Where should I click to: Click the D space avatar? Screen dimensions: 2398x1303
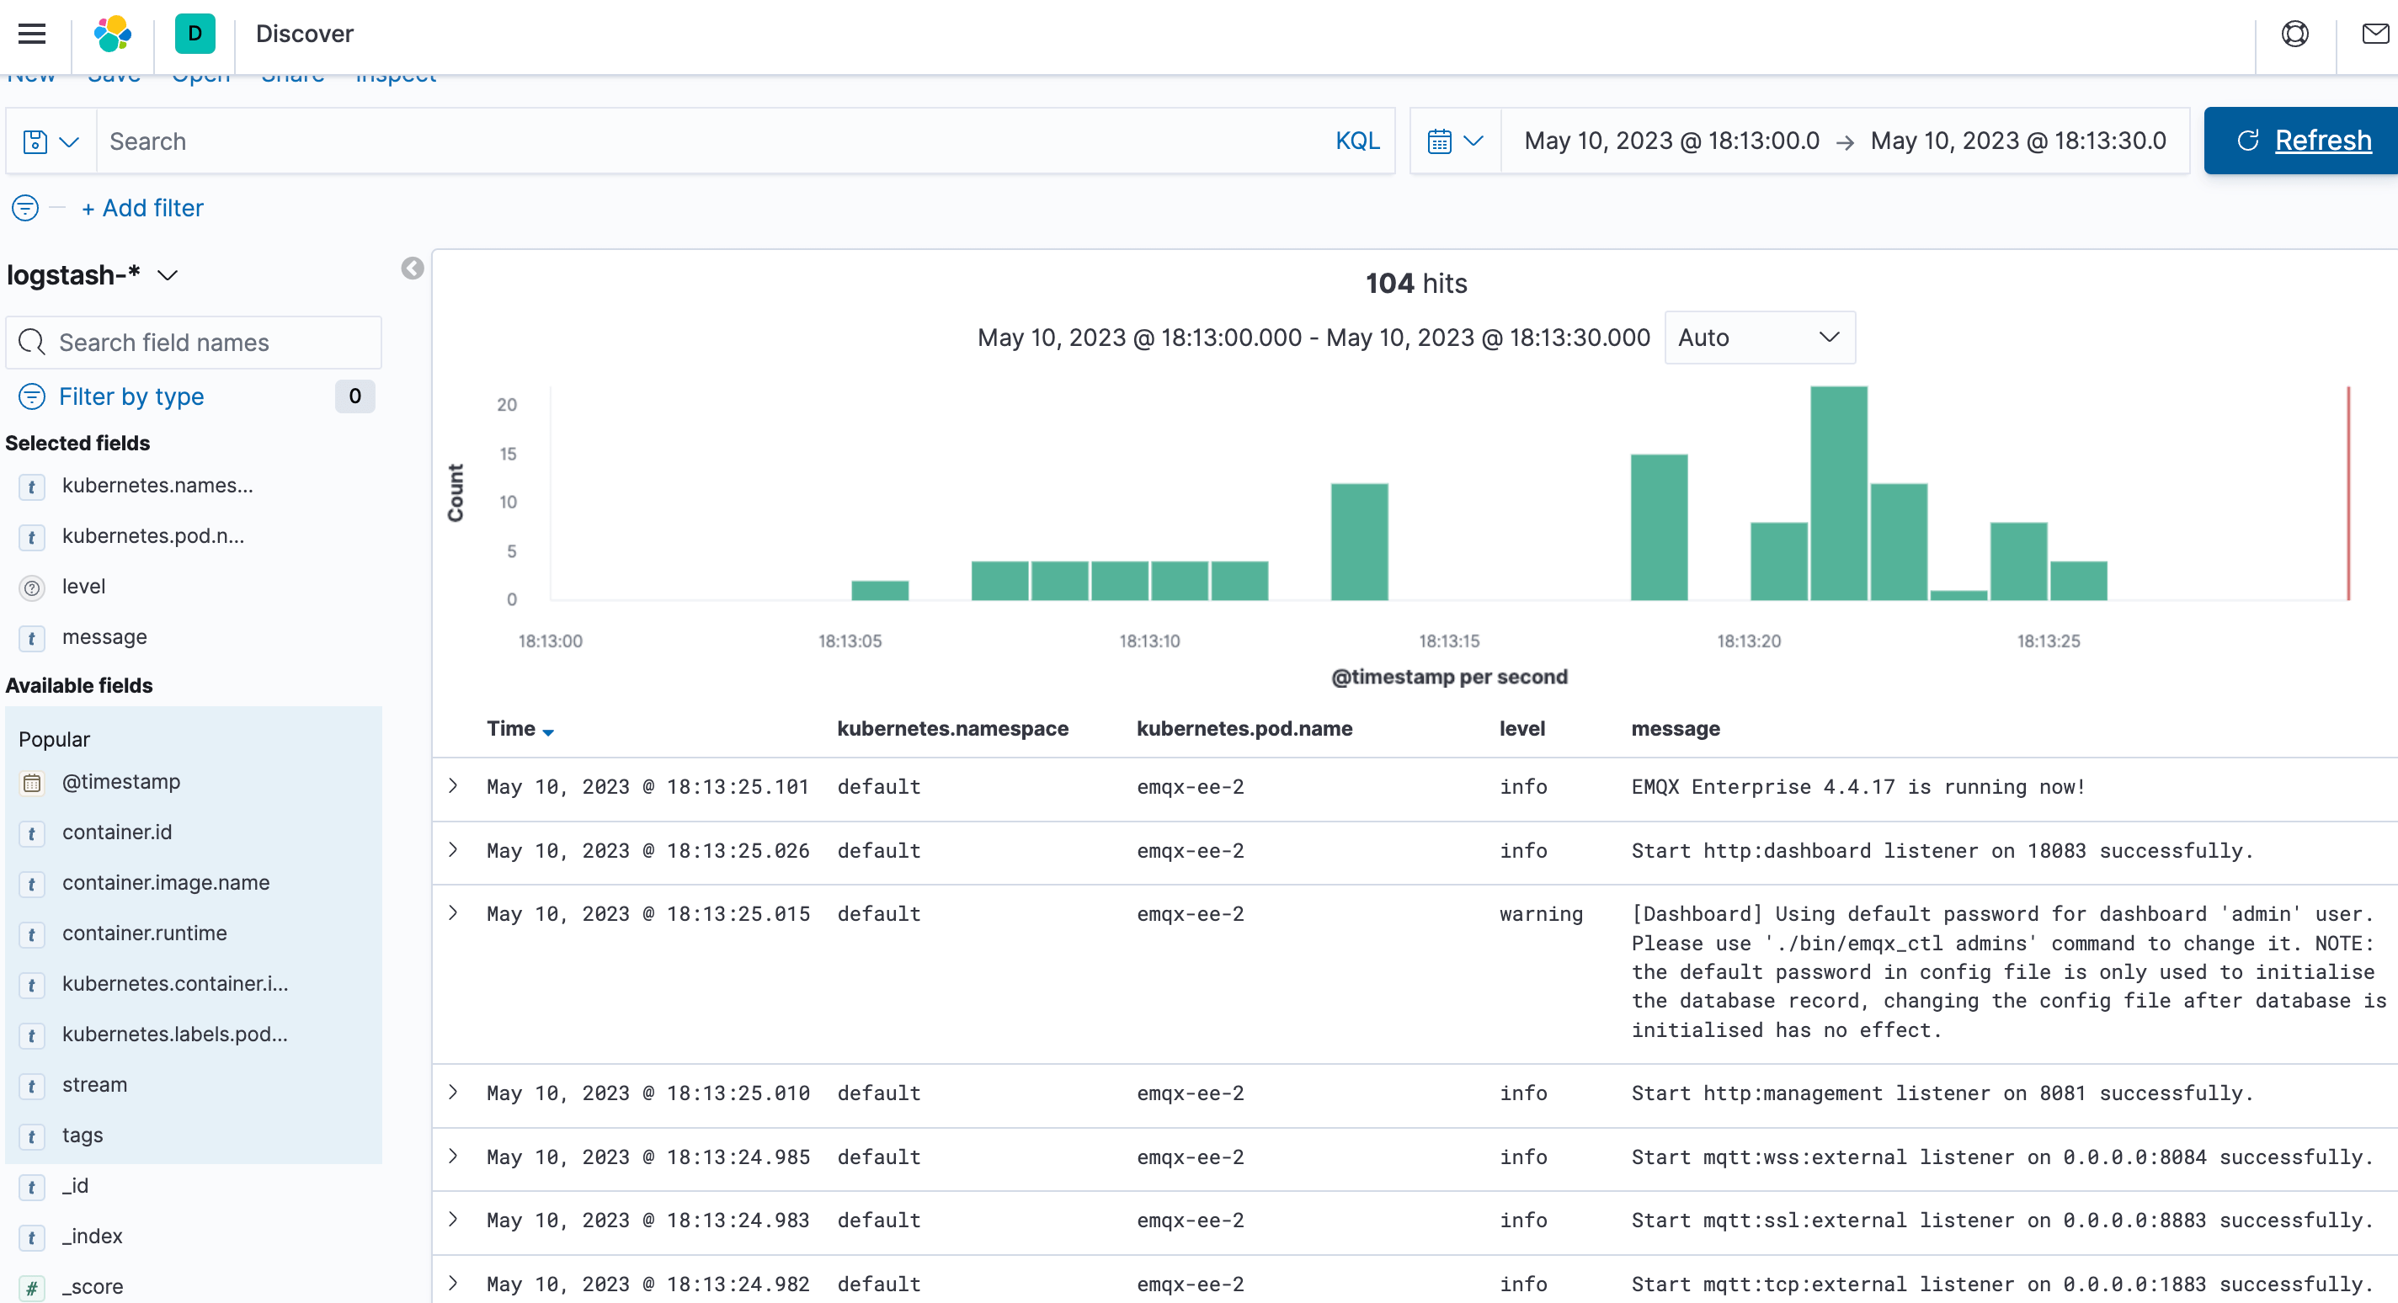[195, 34]
